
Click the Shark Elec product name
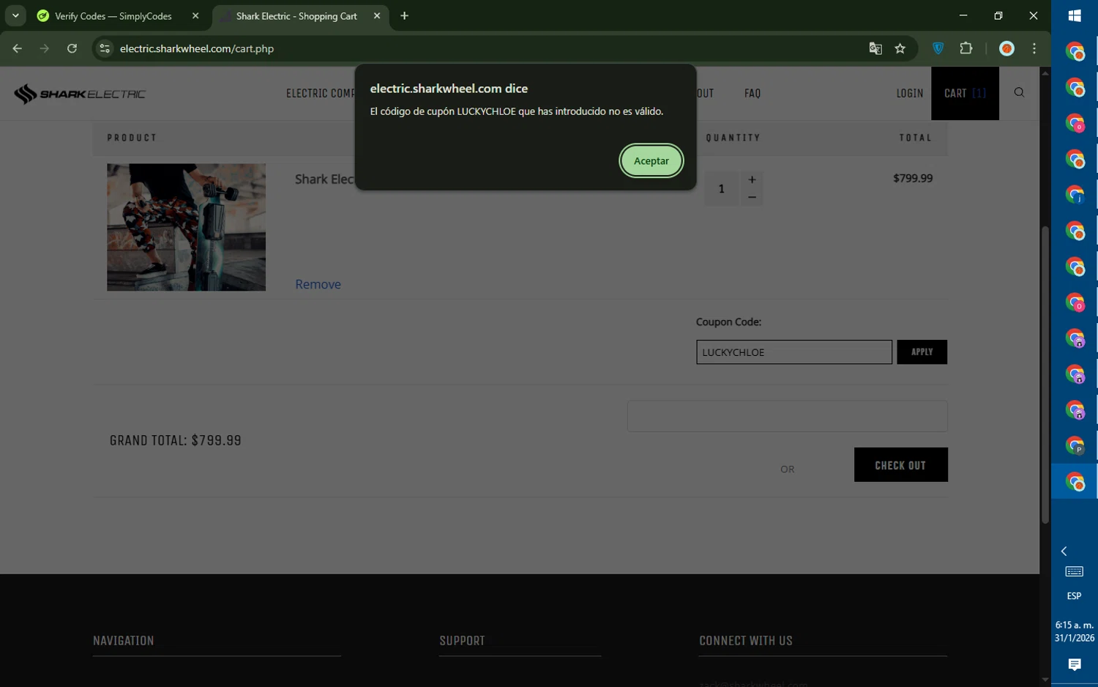click(x=324, y=179)
